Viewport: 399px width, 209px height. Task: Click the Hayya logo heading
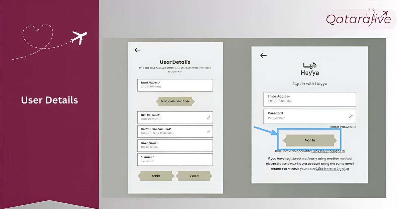(310, 69)
